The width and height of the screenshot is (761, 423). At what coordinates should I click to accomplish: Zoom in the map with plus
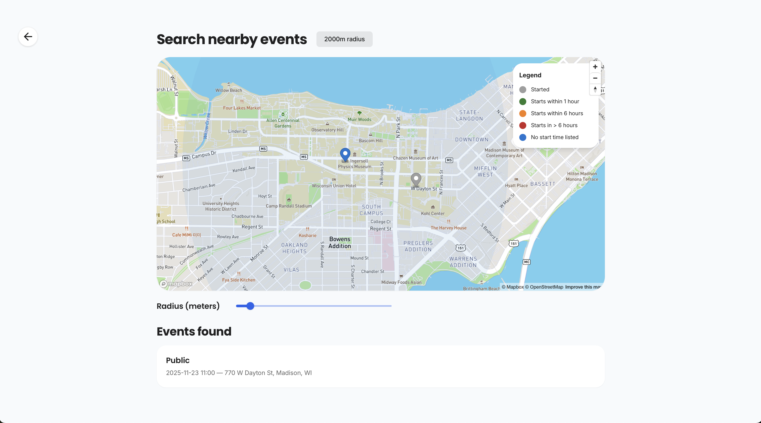point(595,67)
